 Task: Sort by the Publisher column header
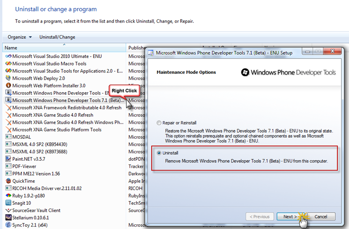[136, 48]
